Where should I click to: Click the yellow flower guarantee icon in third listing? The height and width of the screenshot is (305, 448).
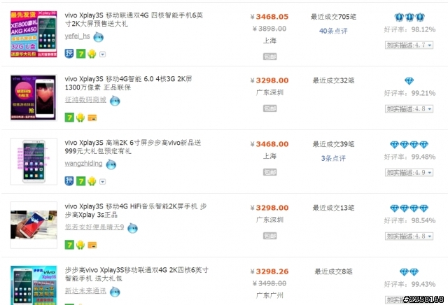(92, 181)
